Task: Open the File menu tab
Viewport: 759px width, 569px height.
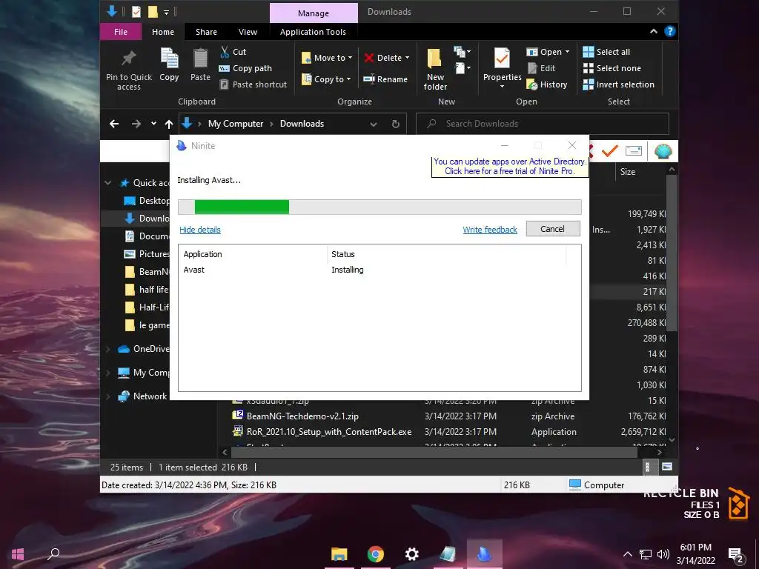Action: click(x=121, y=32)
